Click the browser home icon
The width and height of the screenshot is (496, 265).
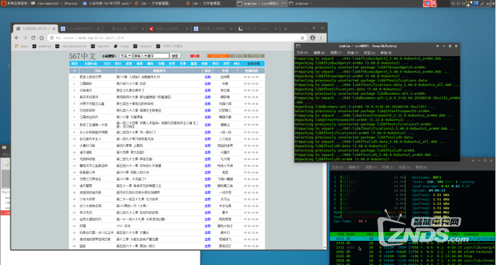[x=41, y=38]
